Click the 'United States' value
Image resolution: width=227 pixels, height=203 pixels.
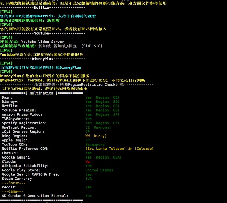coord(99,170)
